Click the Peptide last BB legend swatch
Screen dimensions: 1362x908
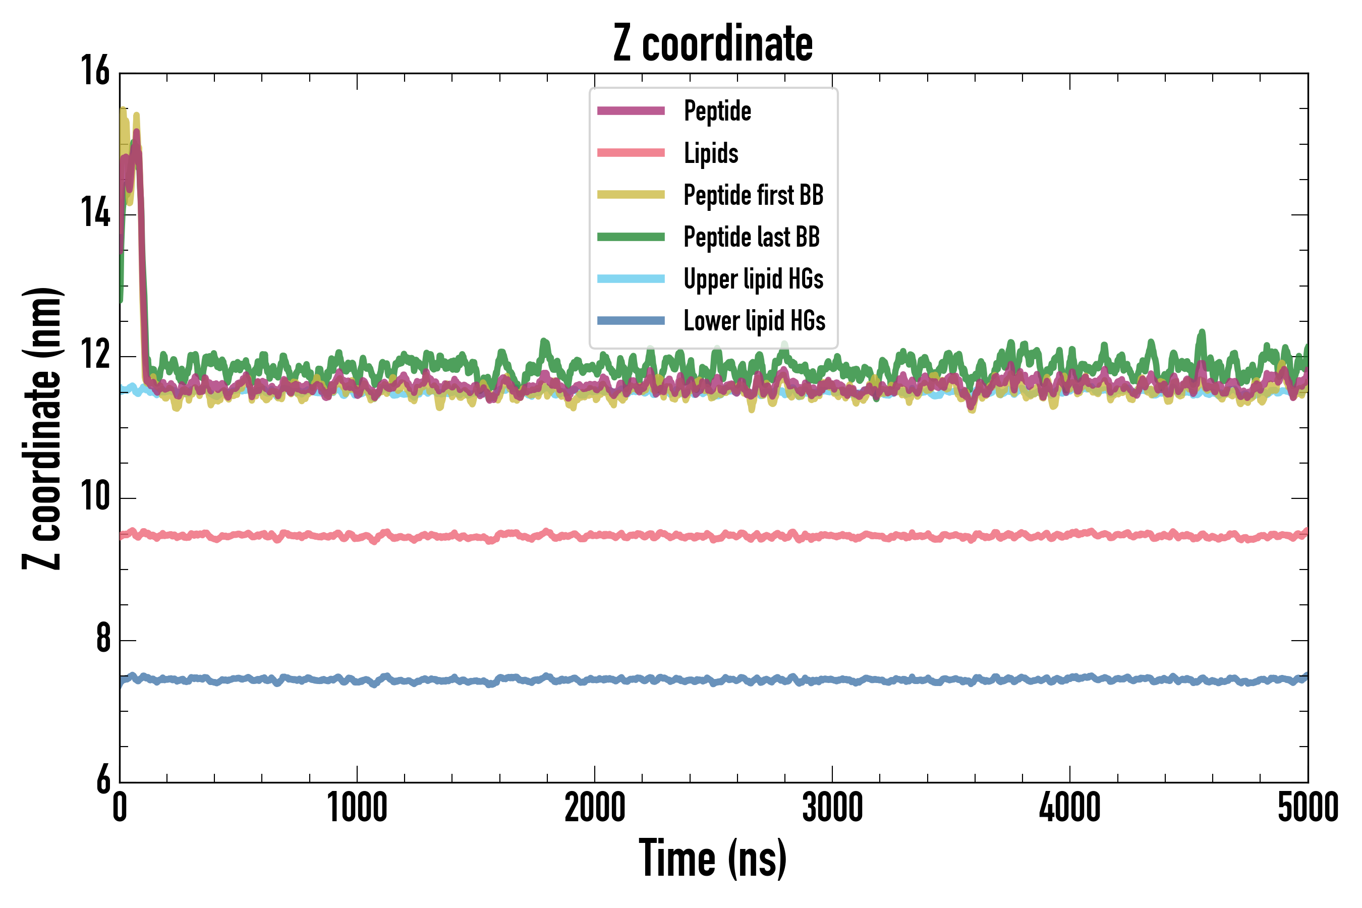click(x=631, y=237)
